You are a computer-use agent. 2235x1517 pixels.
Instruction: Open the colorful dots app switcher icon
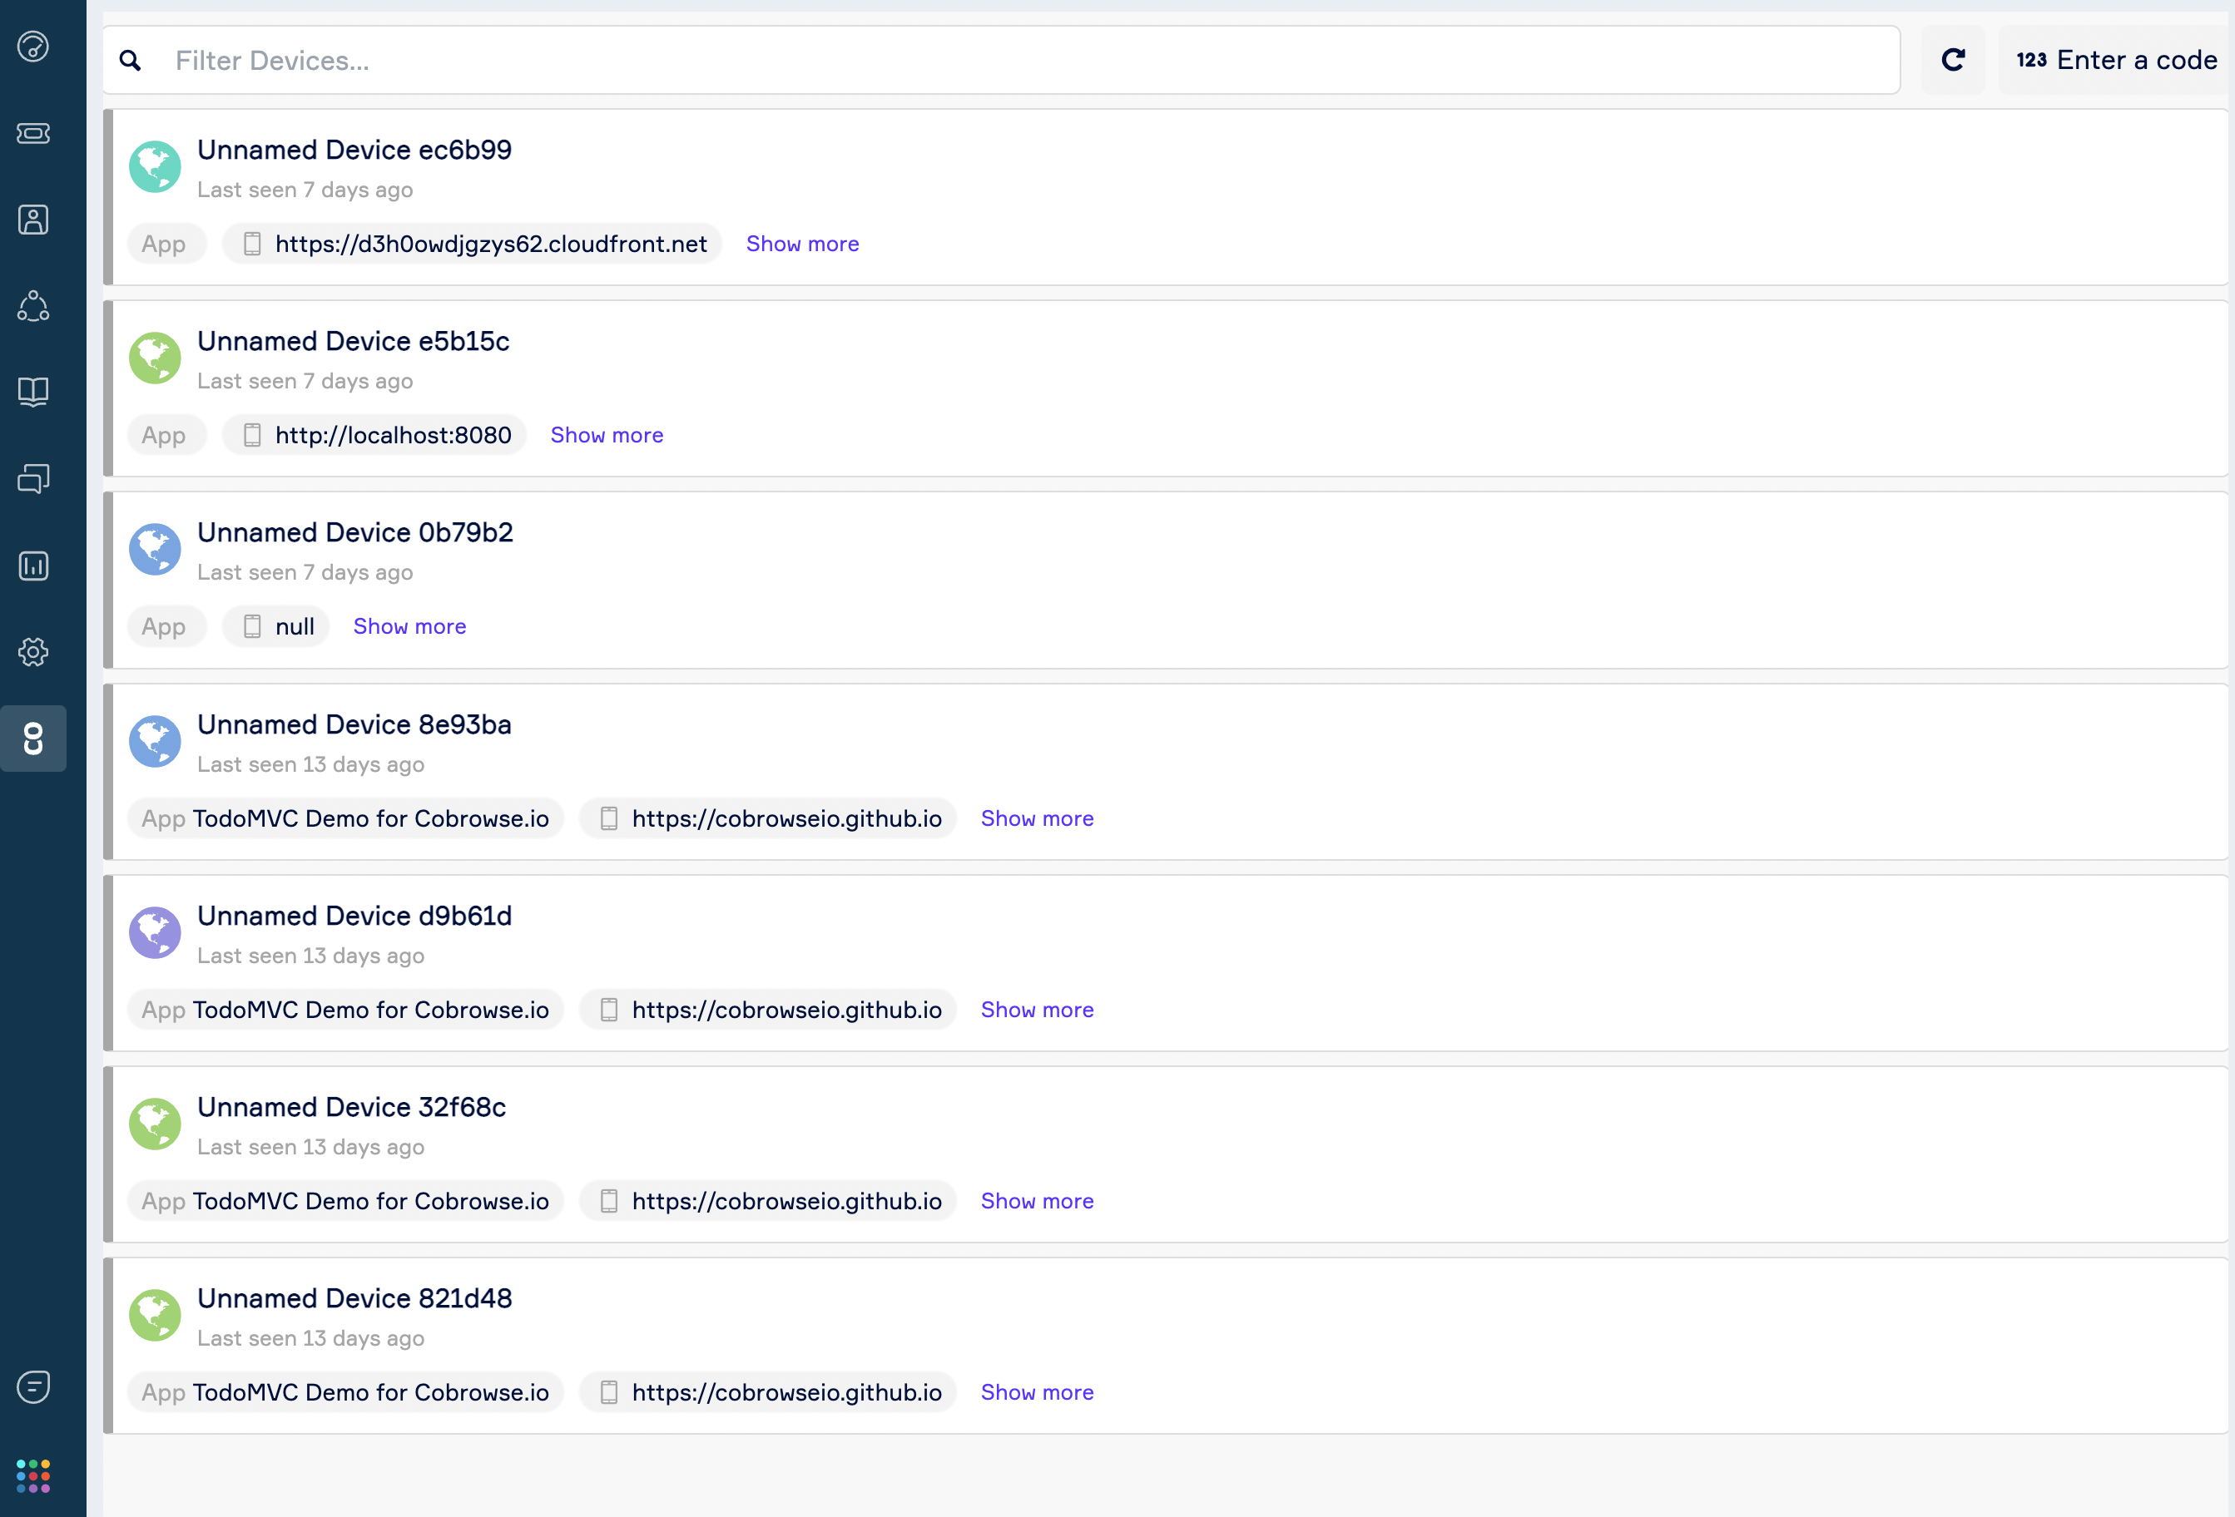click(x=33, y=1475)
